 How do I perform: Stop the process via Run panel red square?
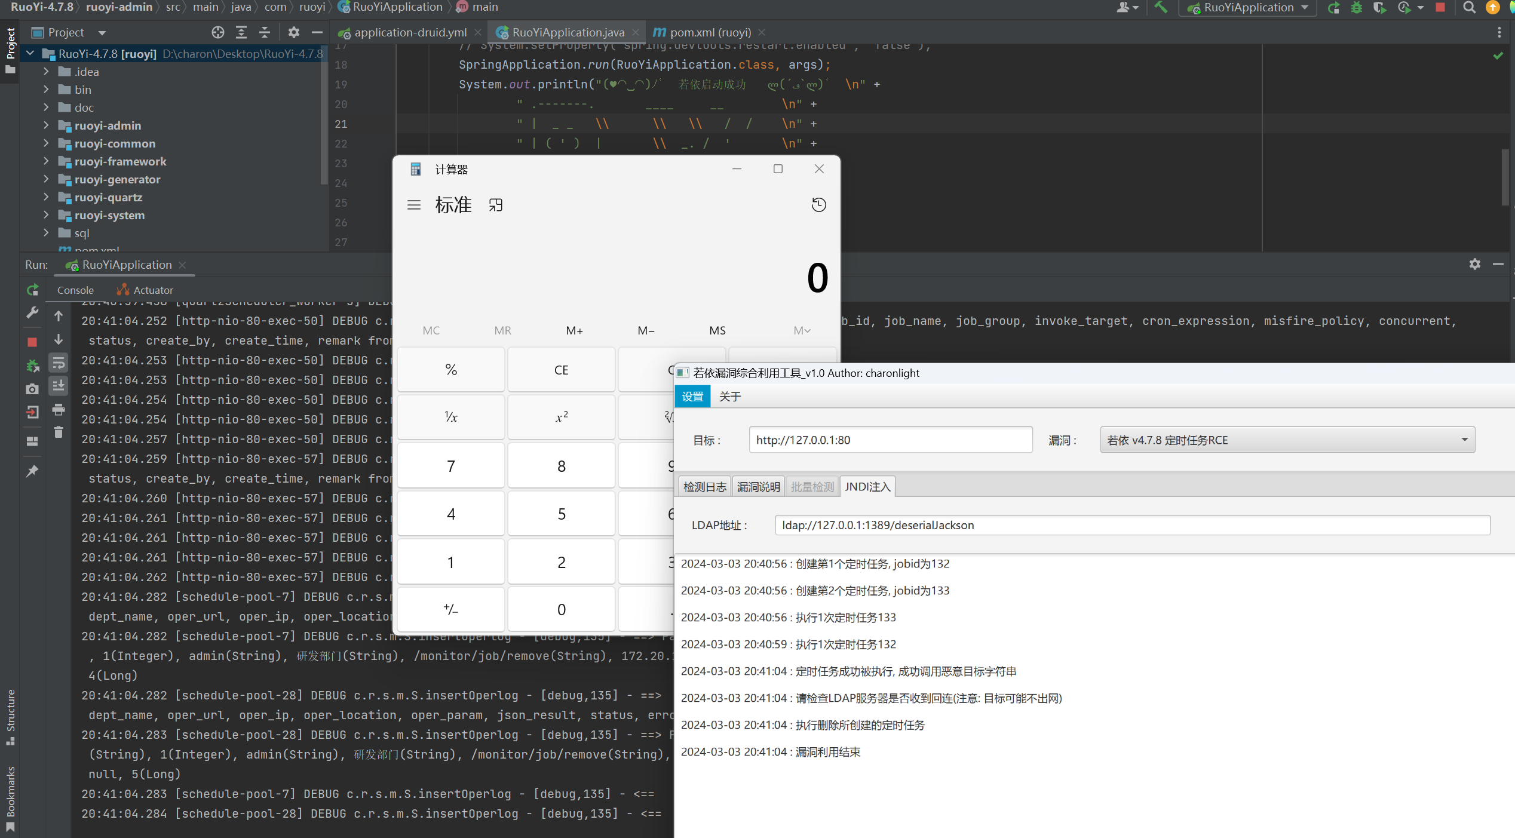[32, 342]
